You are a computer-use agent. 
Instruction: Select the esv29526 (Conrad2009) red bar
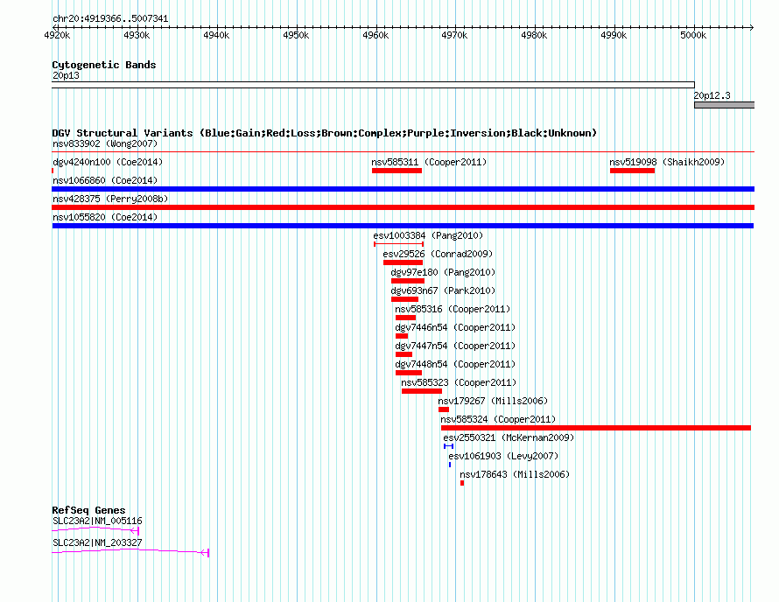(403, 262)
